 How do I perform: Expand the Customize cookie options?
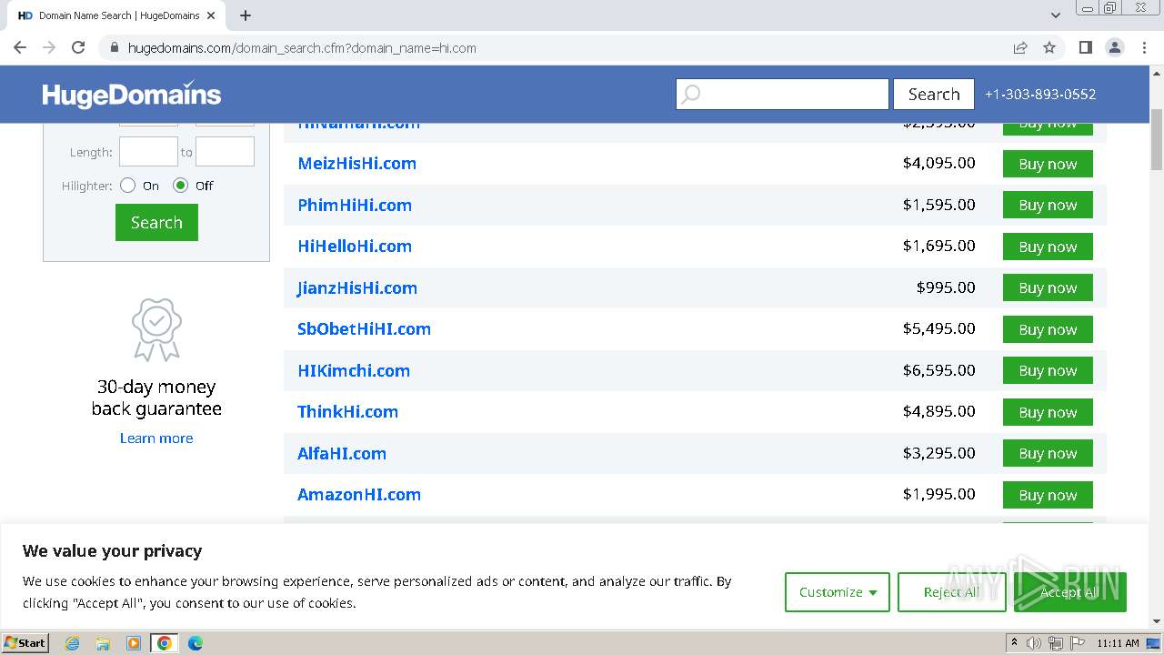(x=838, y=592)
